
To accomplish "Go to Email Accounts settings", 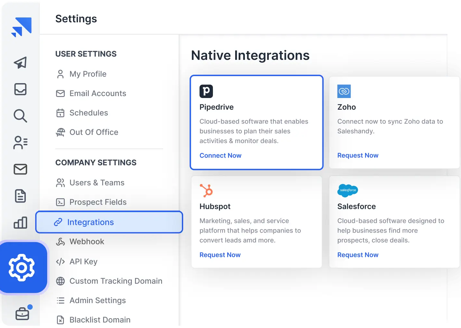I will (98, 93).
